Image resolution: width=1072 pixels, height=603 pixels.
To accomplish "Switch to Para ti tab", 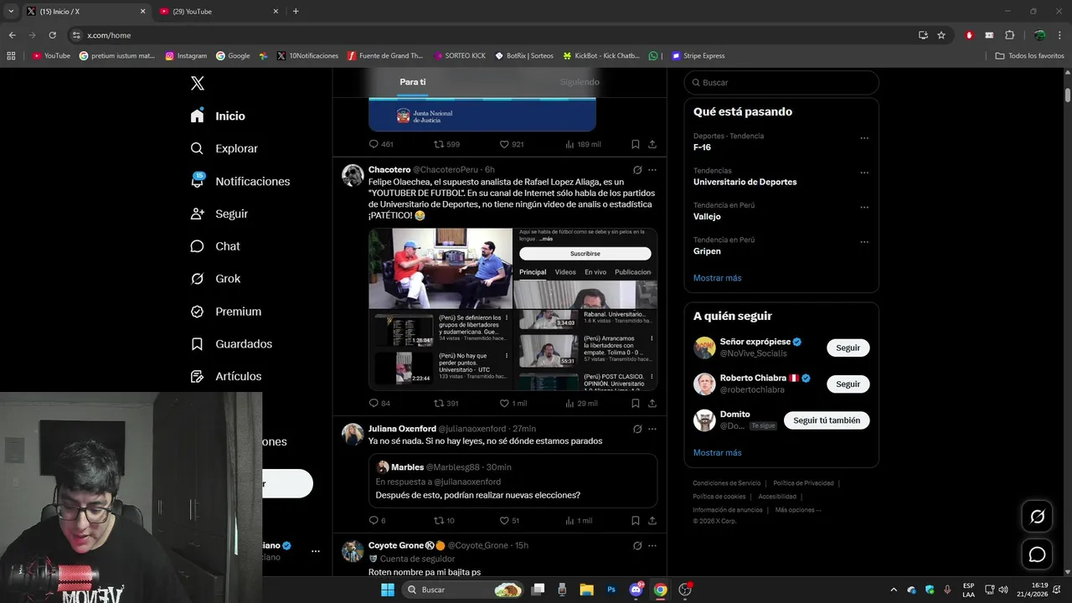I will [412, 82].
